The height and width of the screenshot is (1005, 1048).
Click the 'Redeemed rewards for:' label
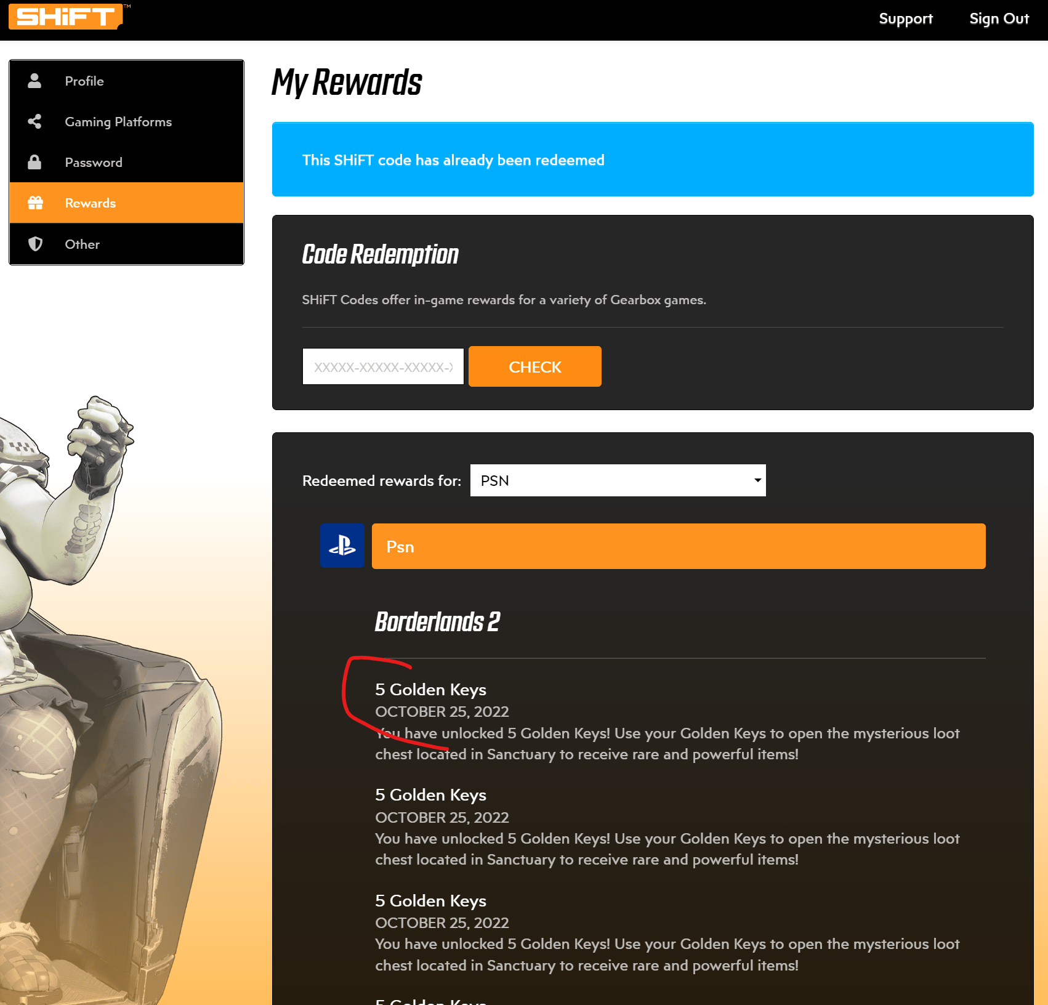pyautogui.click(x=382, y=481)
